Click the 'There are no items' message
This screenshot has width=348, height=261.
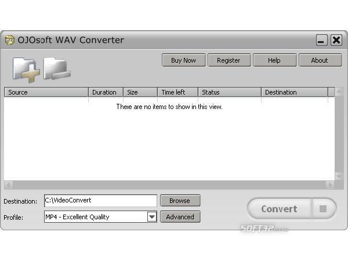[x=169, y=107]
